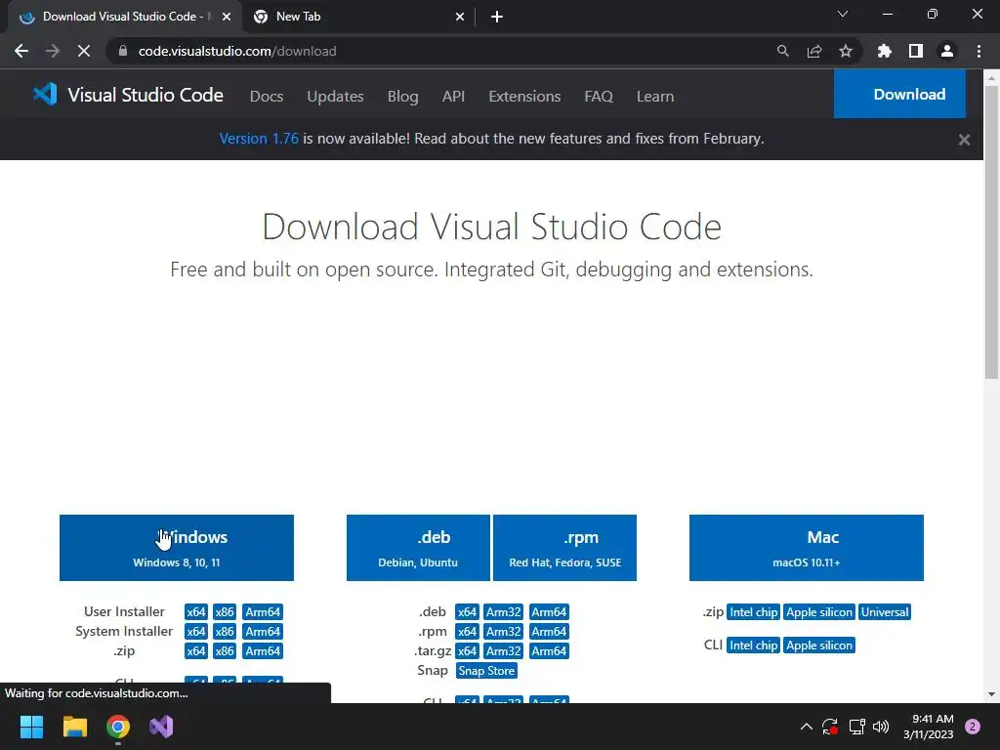This screenshot has height=750, width=1000.
Task: Open a new browser tab with plus icon
Action: pos(497,17)
